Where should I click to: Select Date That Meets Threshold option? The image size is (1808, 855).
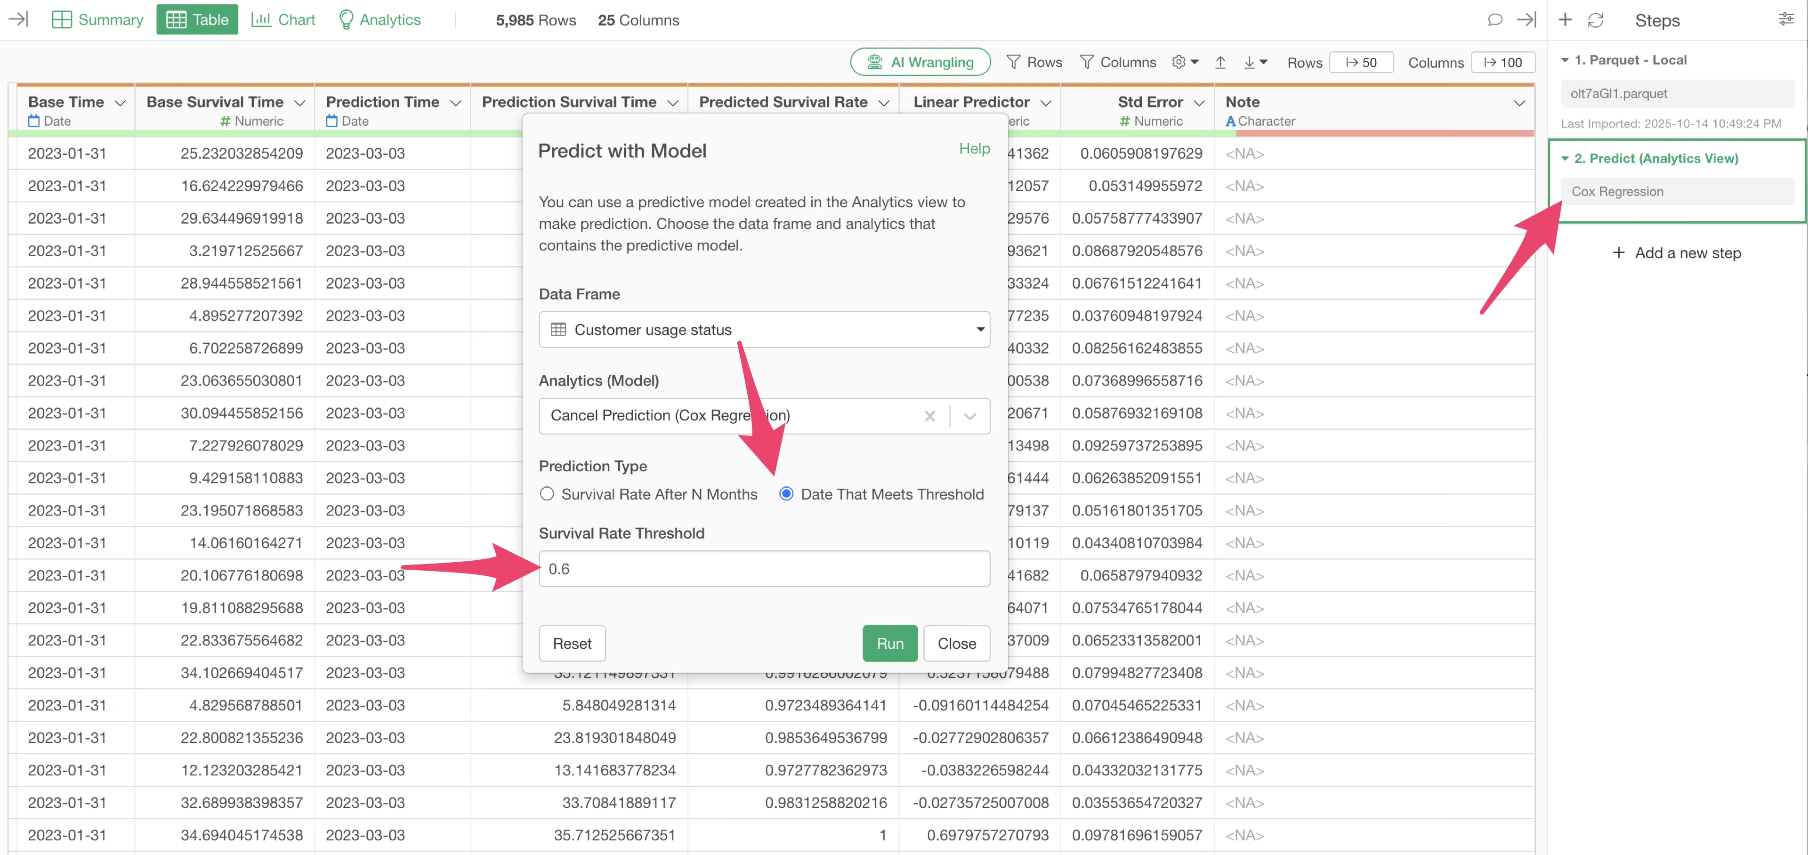[x=786, y=494]
